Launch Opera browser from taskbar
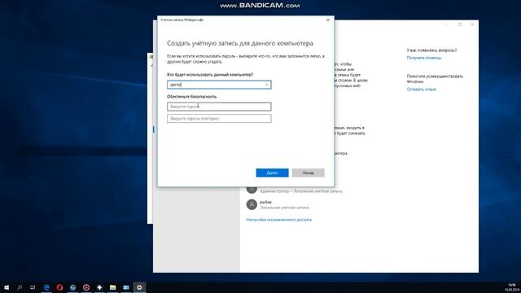Viewport: 521px width, 293px height. tap(59, 287)
